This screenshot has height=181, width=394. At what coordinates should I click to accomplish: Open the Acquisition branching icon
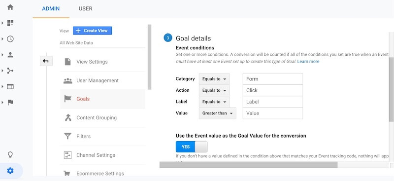(10, 71)
